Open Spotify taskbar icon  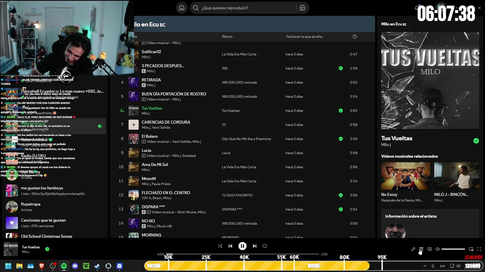[x=64, y=266]
